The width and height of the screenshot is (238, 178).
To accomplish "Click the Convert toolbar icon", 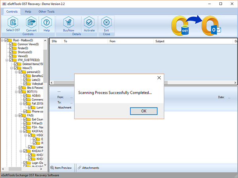I will [31, 23].
